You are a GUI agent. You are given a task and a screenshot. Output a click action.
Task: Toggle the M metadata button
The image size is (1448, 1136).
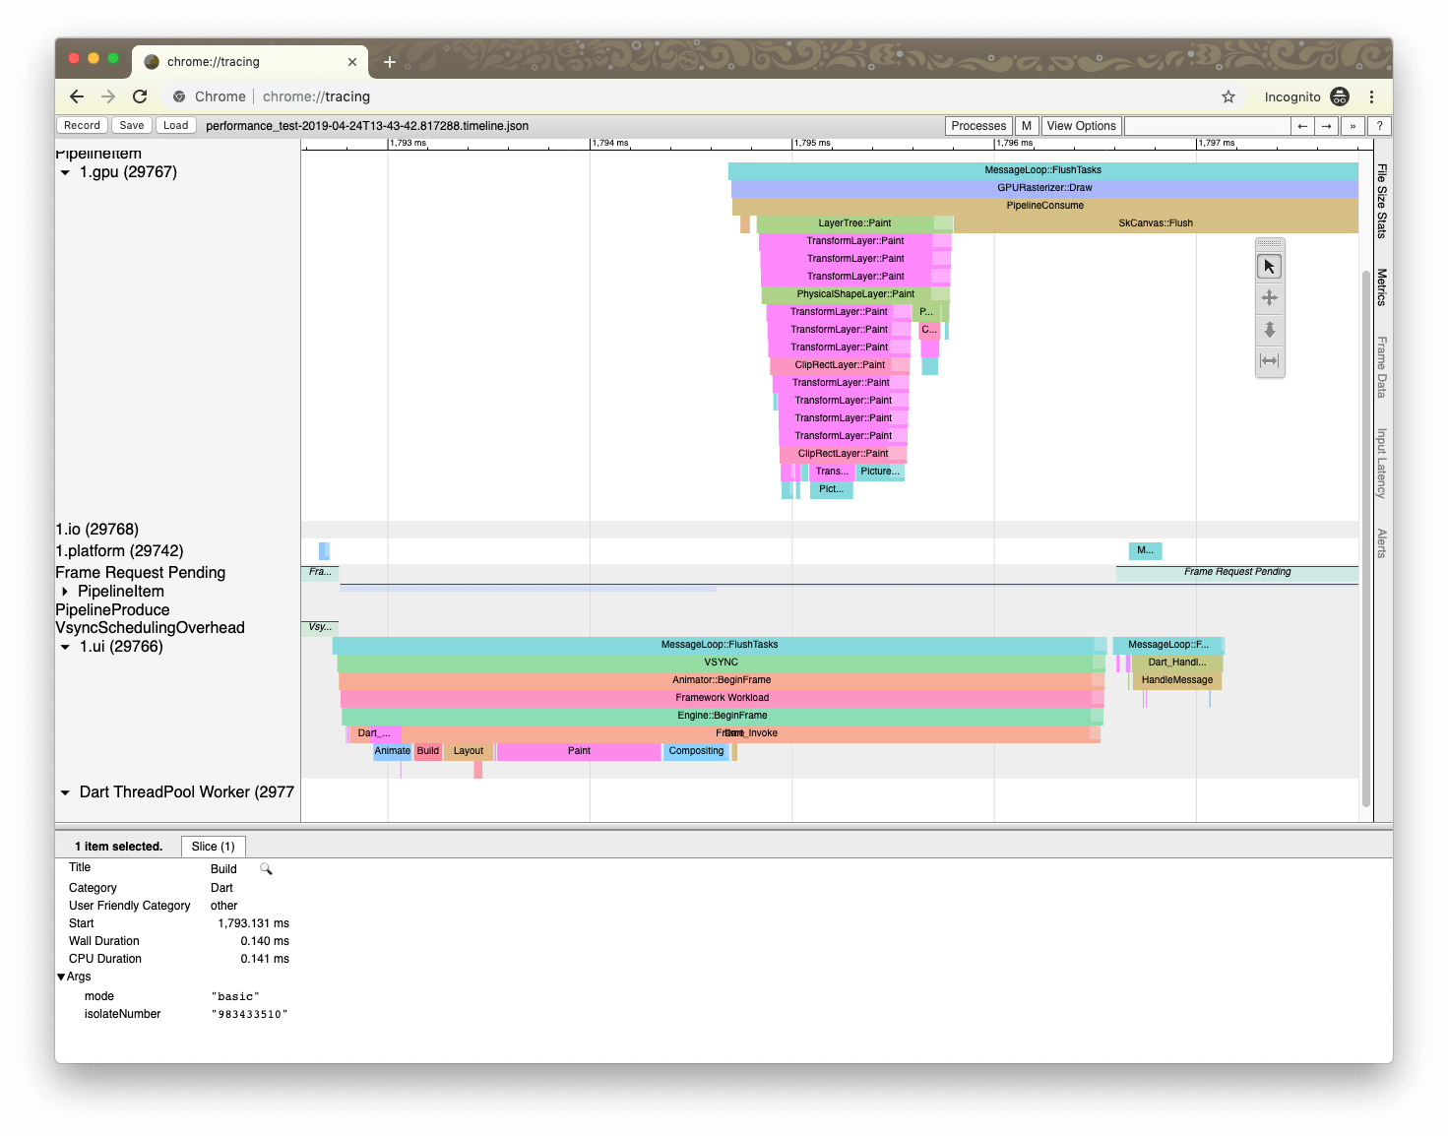(1026, 126)
